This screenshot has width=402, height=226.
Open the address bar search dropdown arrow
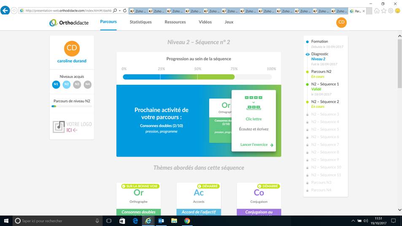pyautogui.click(x=120, y=11)
